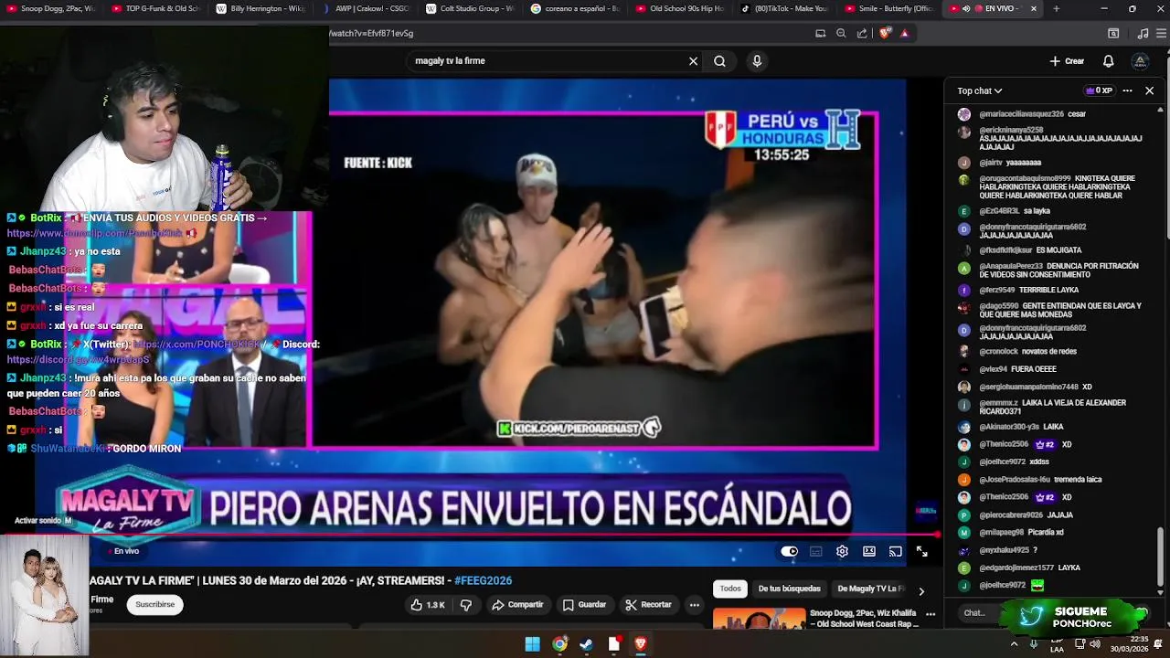Switch to the Colt Studio Group tab

click(x=471, y=8)
